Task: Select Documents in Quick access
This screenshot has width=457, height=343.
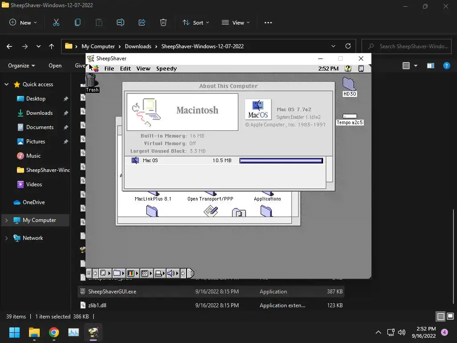Action: (x=40, y=127)
